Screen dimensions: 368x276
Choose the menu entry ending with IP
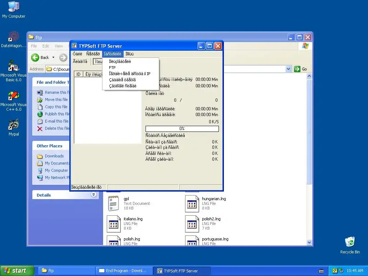[130, 74]
